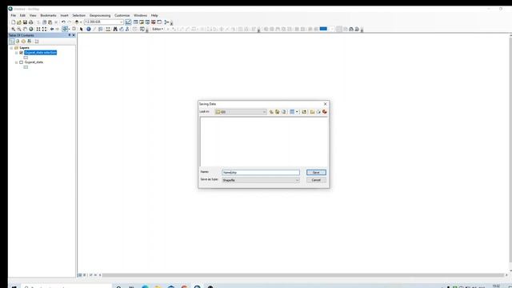The image size is (512, 288).
Task: Click the New map document icon
Action: pyautogui.click(x=14, y=22)
